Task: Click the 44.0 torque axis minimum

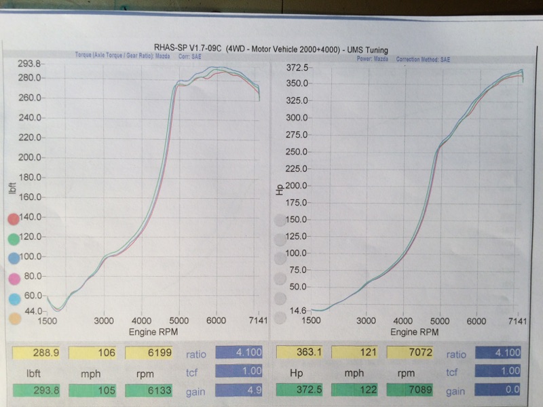Action: coord(33,311)
